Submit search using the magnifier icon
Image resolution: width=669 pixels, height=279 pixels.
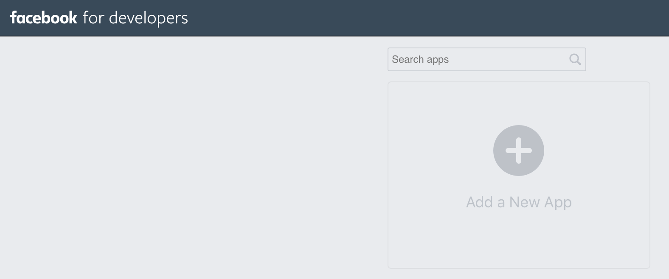575,59
